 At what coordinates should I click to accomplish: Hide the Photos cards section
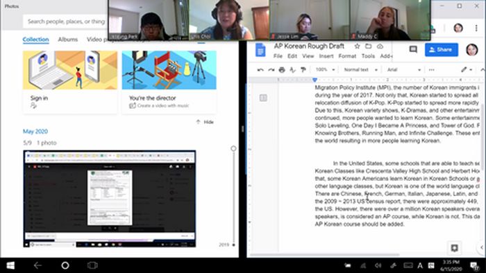[x=206, y=122]
